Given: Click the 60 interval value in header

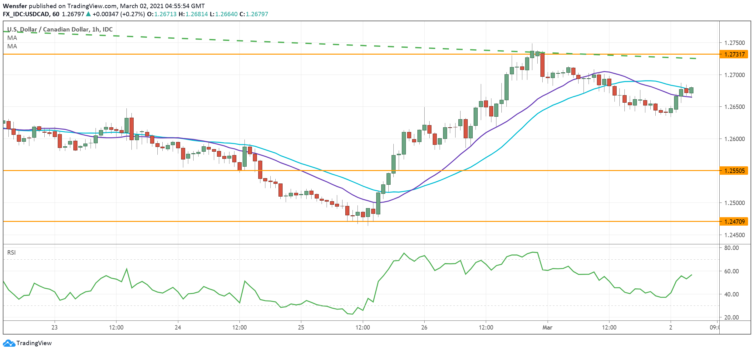Looking at the screenshot, I should coord(56,14).
